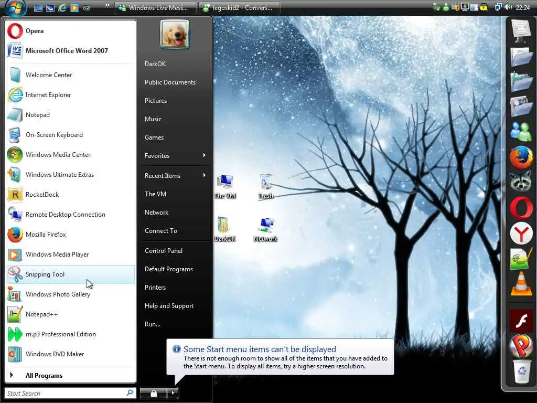This screenshot has height=403, width=537.
Task: Select The VM desktop icon
Action: tap(225, 186)
